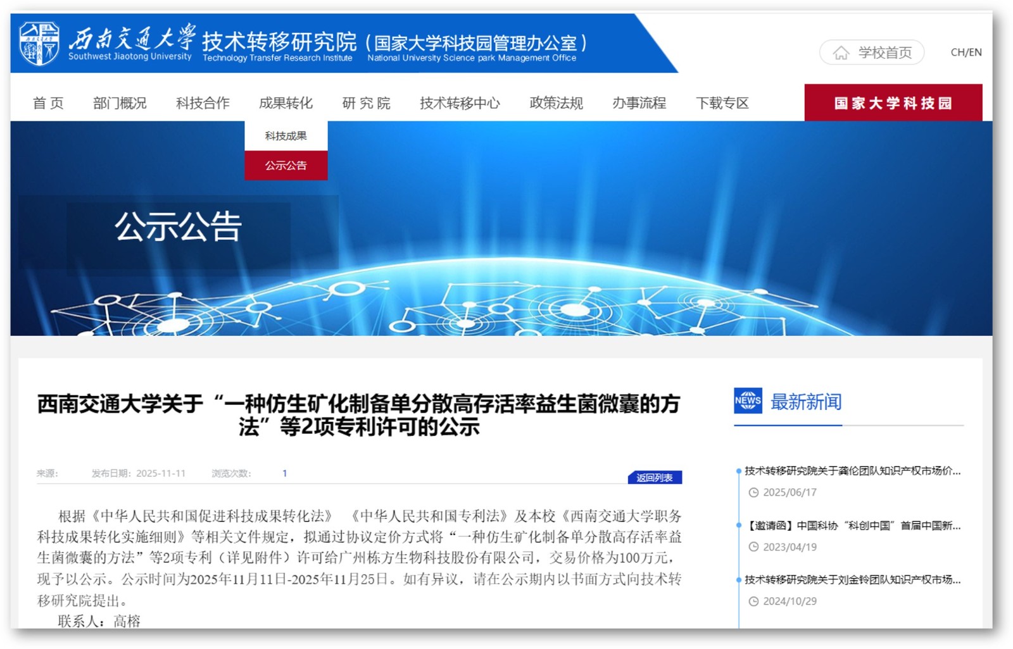This screenshot has height=649, width=1013.
Task: Click the red 国家大学科技园 button
Action: coord(893,103)
